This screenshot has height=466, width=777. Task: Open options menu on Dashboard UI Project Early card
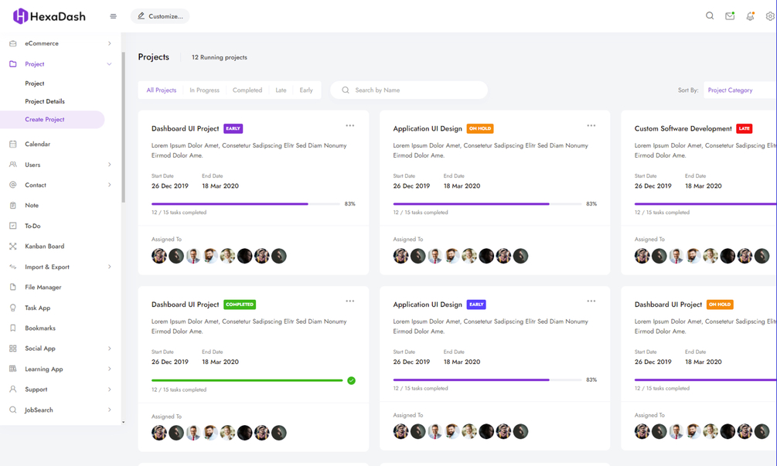pos(350,126)
